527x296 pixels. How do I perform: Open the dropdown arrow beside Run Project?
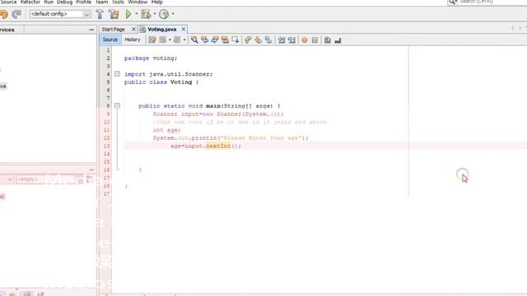(x=137, y=14)
